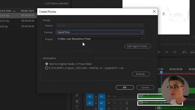Select the audio clip on track A1
The height and width of the screenshot is (110, 195).
click(x=160, y=103)
